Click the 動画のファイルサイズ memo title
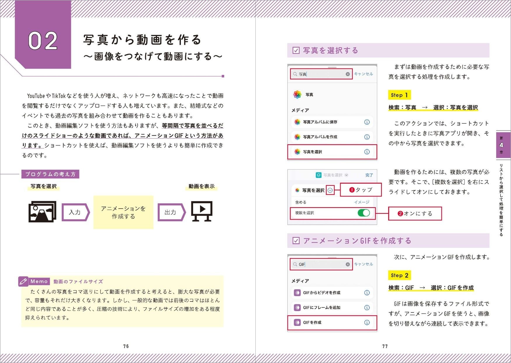Viewport: 511px width, 363px height. point(78,281)
